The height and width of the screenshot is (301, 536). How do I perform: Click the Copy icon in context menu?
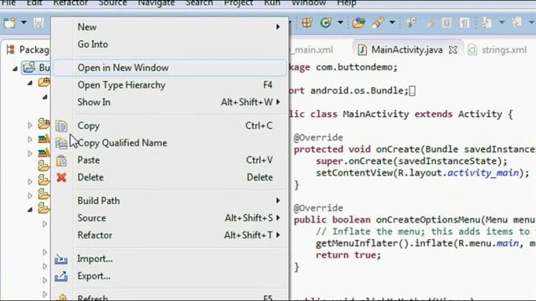point(61,126)
